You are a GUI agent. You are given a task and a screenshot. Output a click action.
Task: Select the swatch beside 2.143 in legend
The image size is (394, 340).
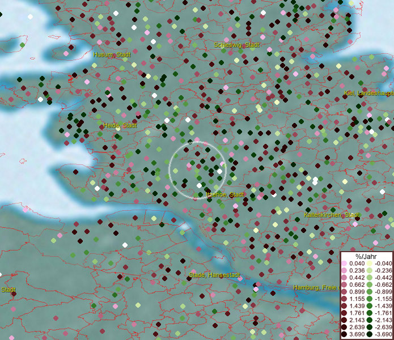click(x=344, y=320)
